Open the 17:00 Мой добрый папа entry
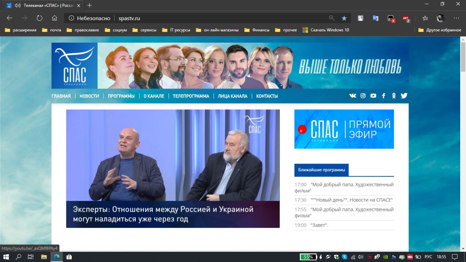 point(344,187)
